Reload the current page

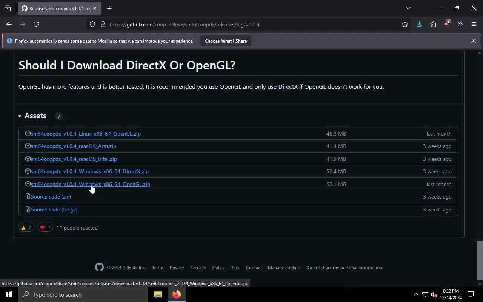coord(36,24)
